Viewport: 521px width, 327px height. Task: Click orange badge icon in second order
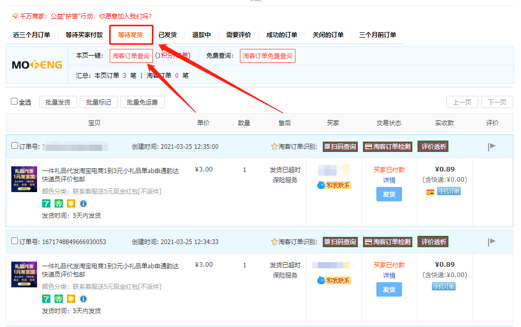71,299
